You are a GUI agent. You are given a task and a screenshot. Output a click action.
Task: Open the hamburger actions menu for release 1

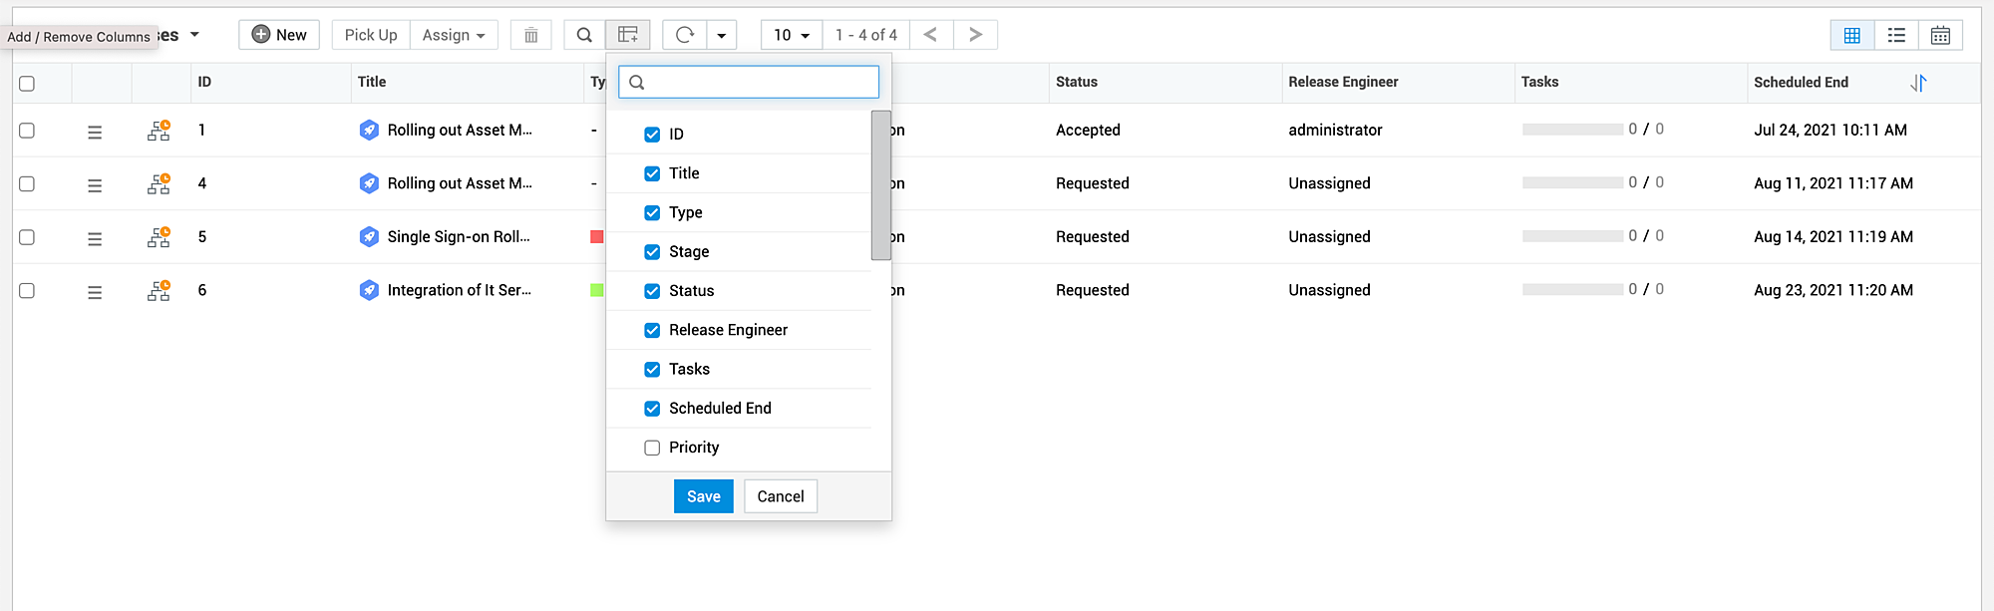[95, 132]
